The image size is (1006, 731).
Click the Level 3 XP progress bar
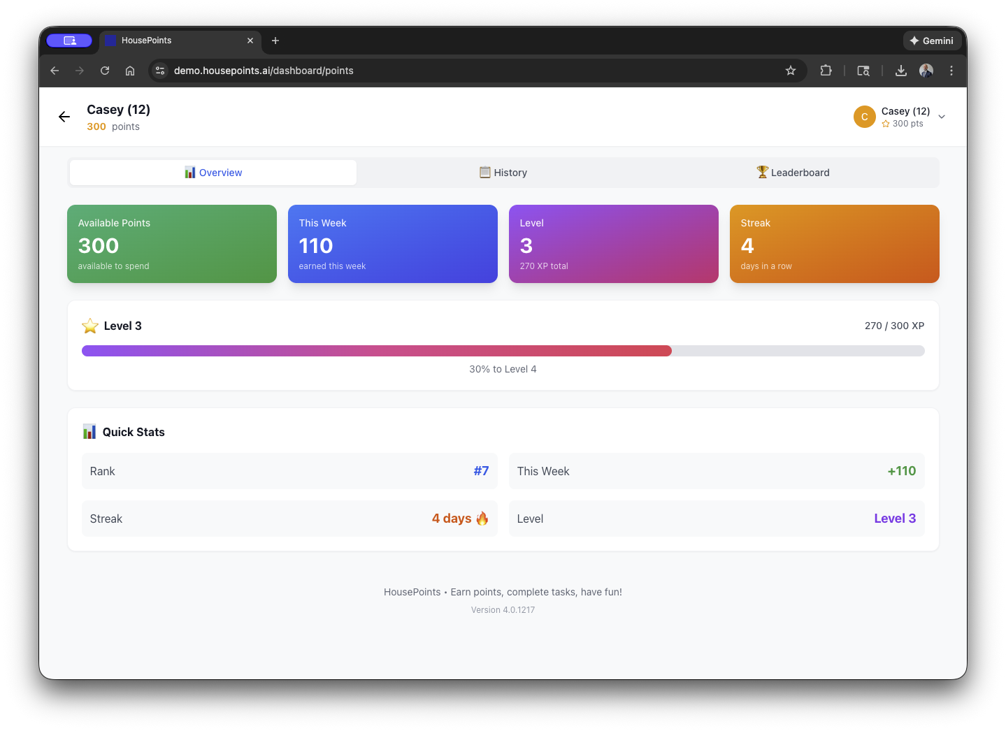tap(503, 351)
